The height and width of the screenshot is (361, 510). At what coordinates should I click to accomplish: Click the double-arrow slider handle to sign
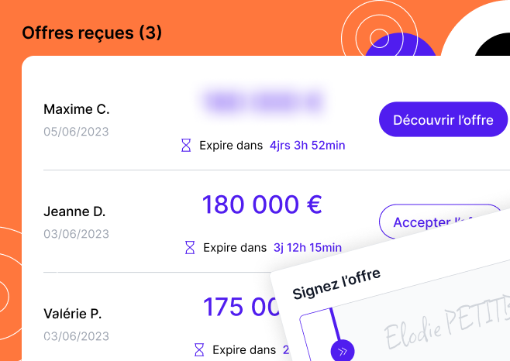point(343,351)
